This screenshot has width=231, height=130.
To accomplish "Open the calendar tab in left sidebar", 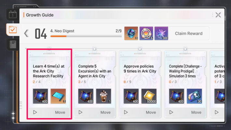I will pyautogui.click(x=13, y=15).
